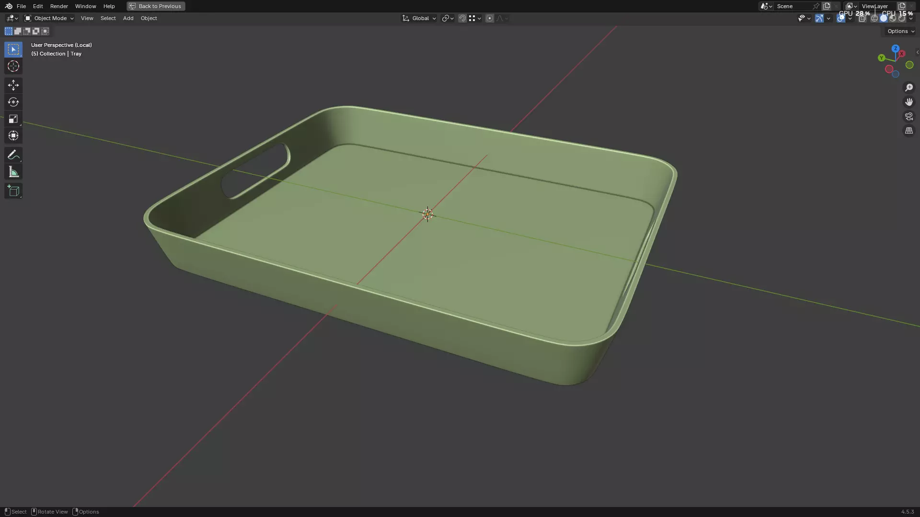The width and height of the screenshot is (920, 517).
Task: Open the overlays settings dropdown arrow
Action: coord(850,18)
